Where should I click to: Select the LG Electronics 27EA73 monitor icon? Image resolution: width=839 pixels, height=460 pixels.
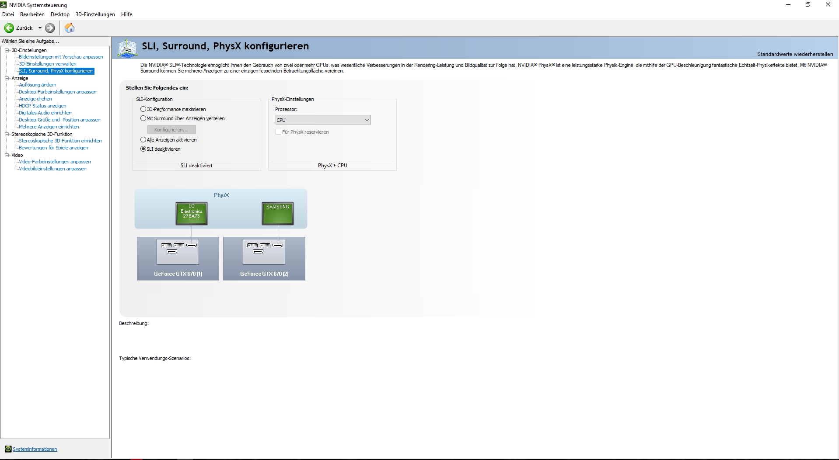[192, 214]
